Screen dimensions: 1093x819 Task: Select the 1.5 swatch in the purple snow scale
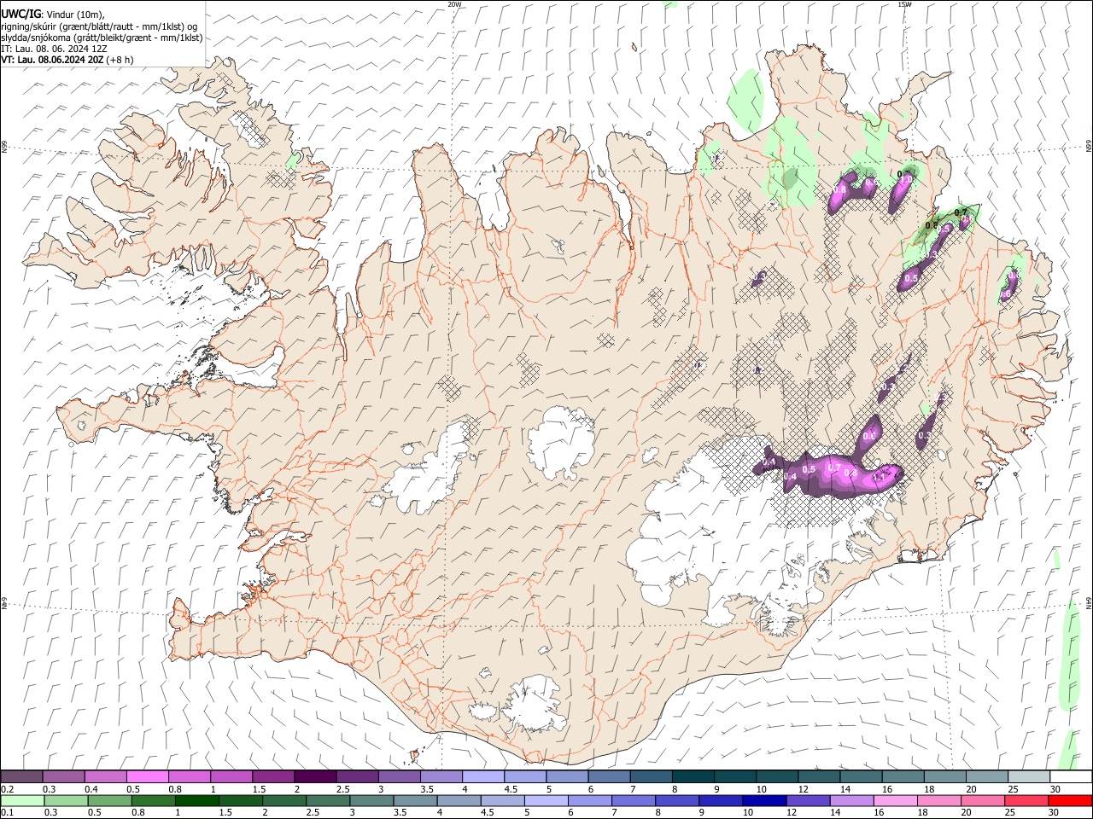pyautogui.click(x=272, y=776)
